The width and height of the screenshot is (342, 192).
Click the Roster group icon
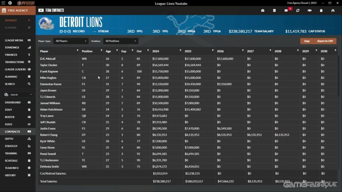(29, 117)
